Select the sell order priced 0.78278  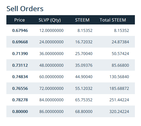point(71,100)
